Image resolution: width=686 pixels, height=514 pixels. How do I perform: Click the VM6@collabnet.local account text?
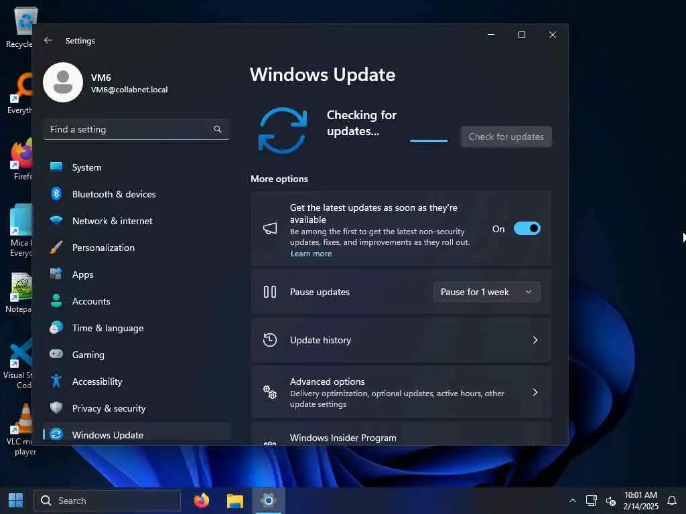[x=129, y=90]
